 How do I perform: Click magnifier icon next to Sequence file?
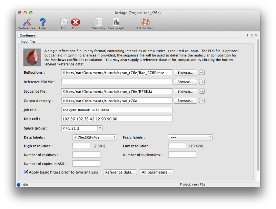(x=202, y=91)
